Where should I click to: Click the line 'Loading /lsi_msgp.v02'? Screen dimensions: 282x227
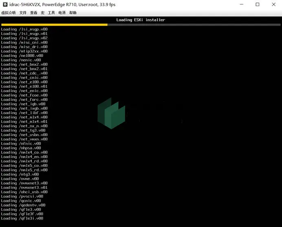[x=24, y=38]
